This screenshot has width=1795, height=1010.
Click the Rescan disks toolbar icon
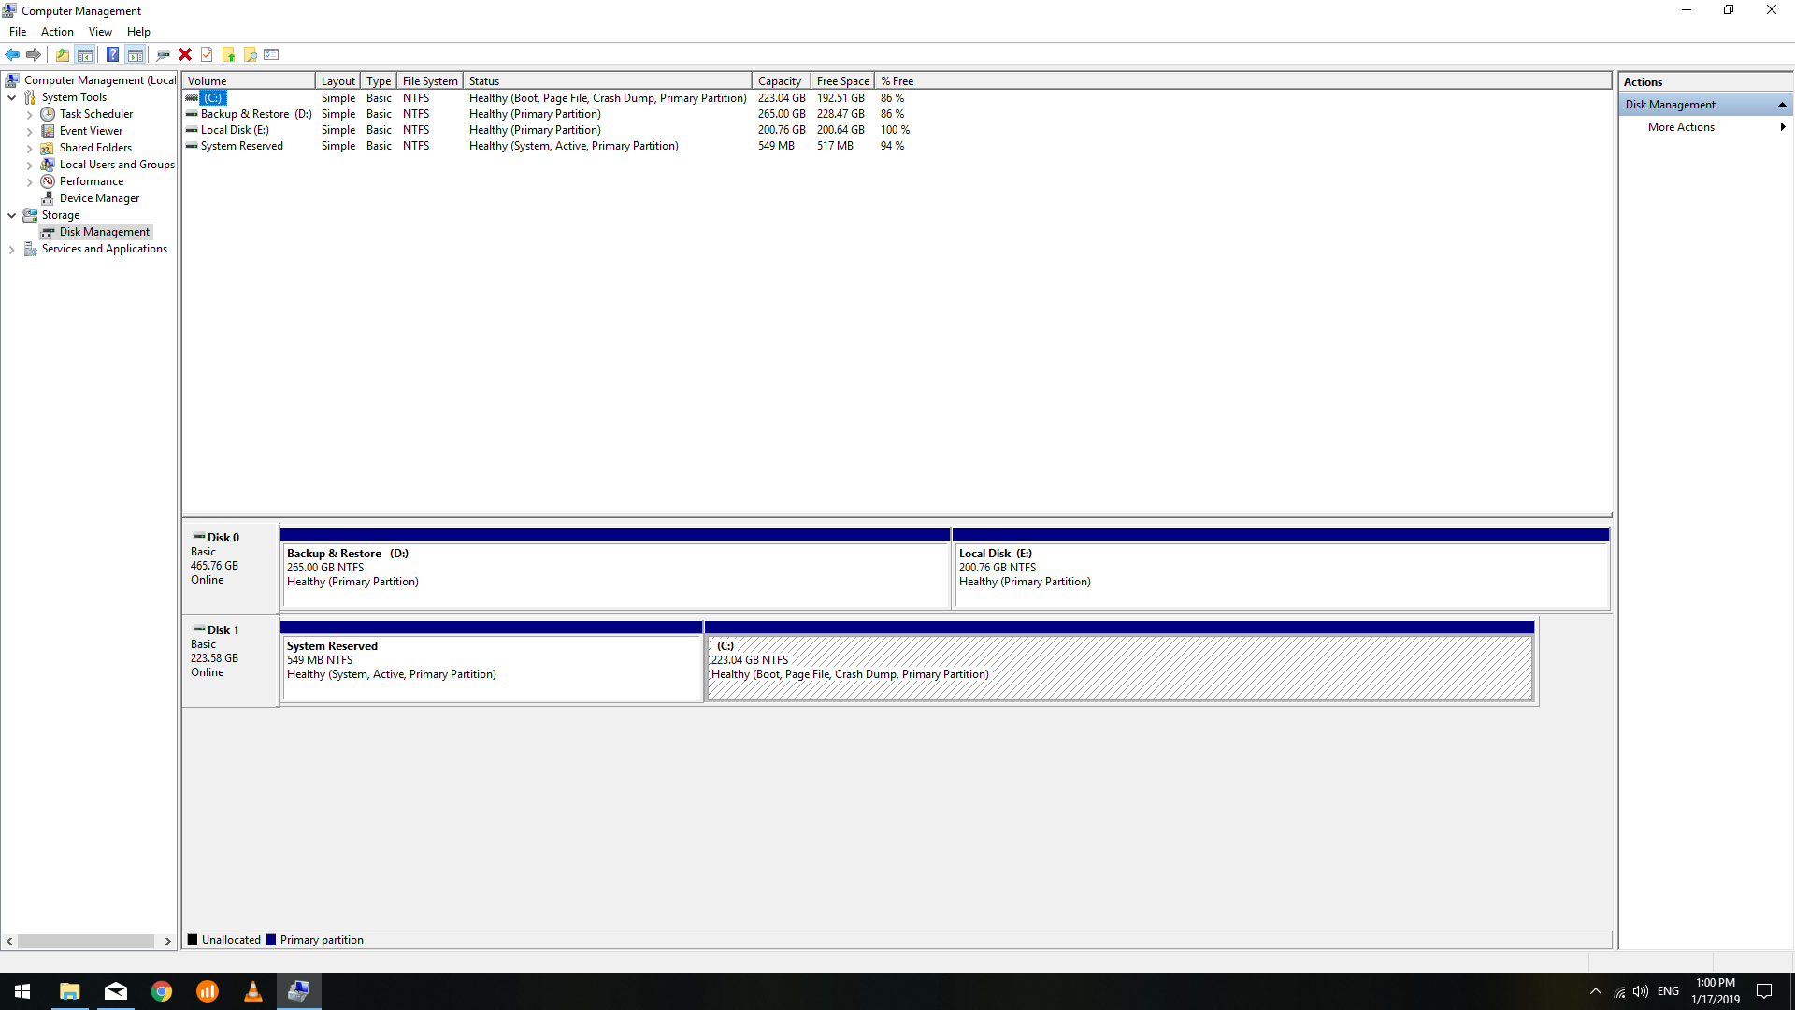163,54
